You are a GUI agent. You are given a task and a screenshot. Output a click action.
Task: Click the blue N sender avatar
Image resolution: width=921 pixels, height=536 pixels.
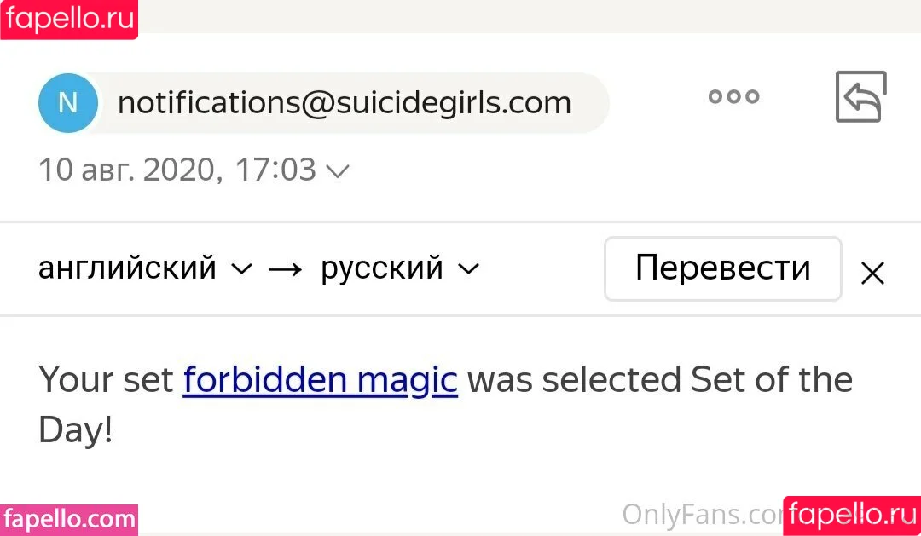click(67, 103)
